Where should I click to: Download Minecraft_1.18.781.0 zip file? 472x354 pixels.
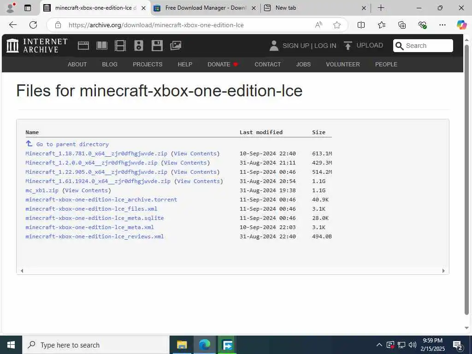[96, 153]
